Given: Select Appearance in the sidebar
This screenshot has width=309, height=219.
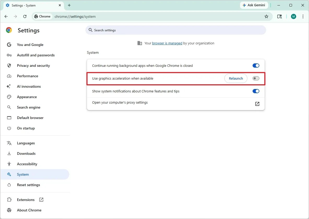Looking at the screenshot, I should click(x=27, y=97).
